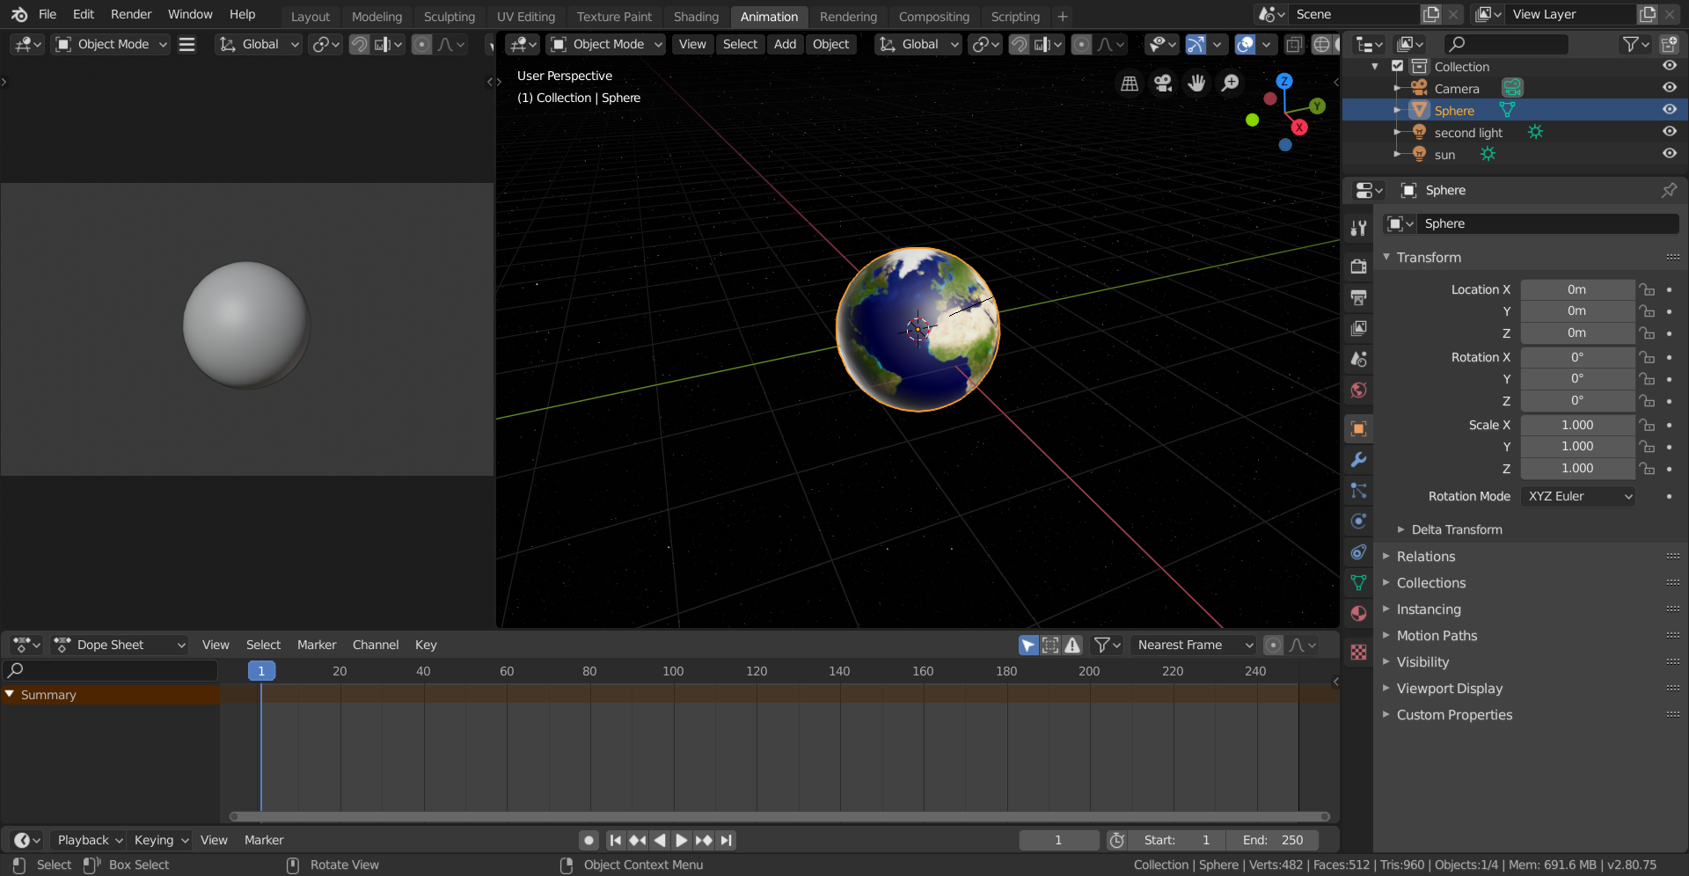Toggle visibility of the sun light
1689x876 pixels.
1669,154
